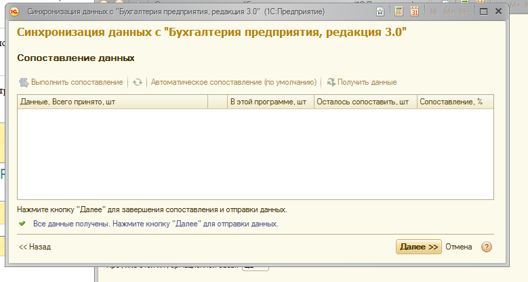
Task: Open the calendar icon in title bar
Action: coord(415,12)
